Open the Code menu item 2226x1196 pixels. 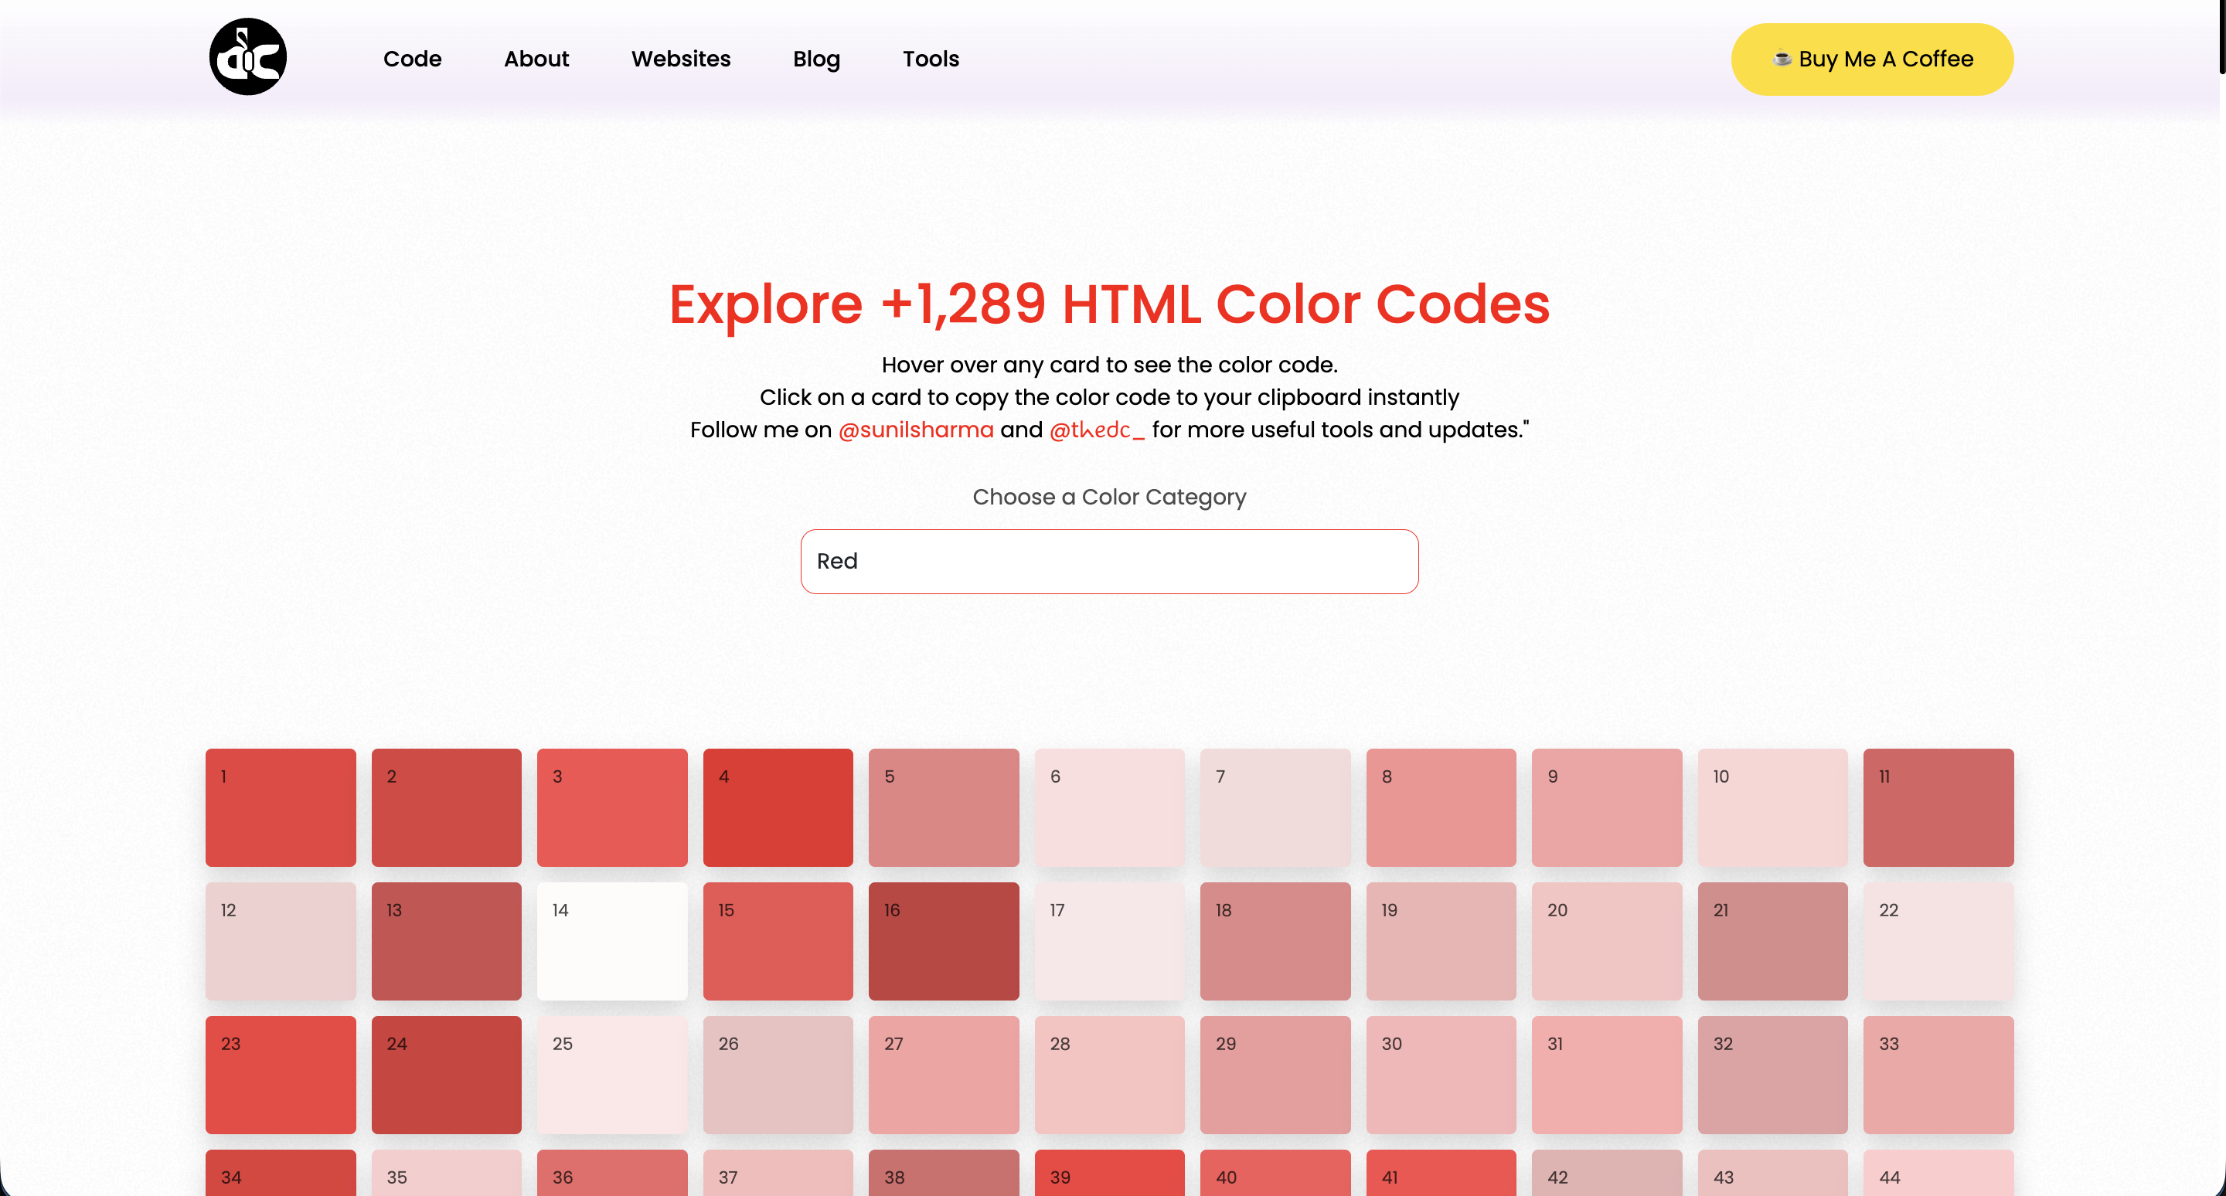click(412, 59)
